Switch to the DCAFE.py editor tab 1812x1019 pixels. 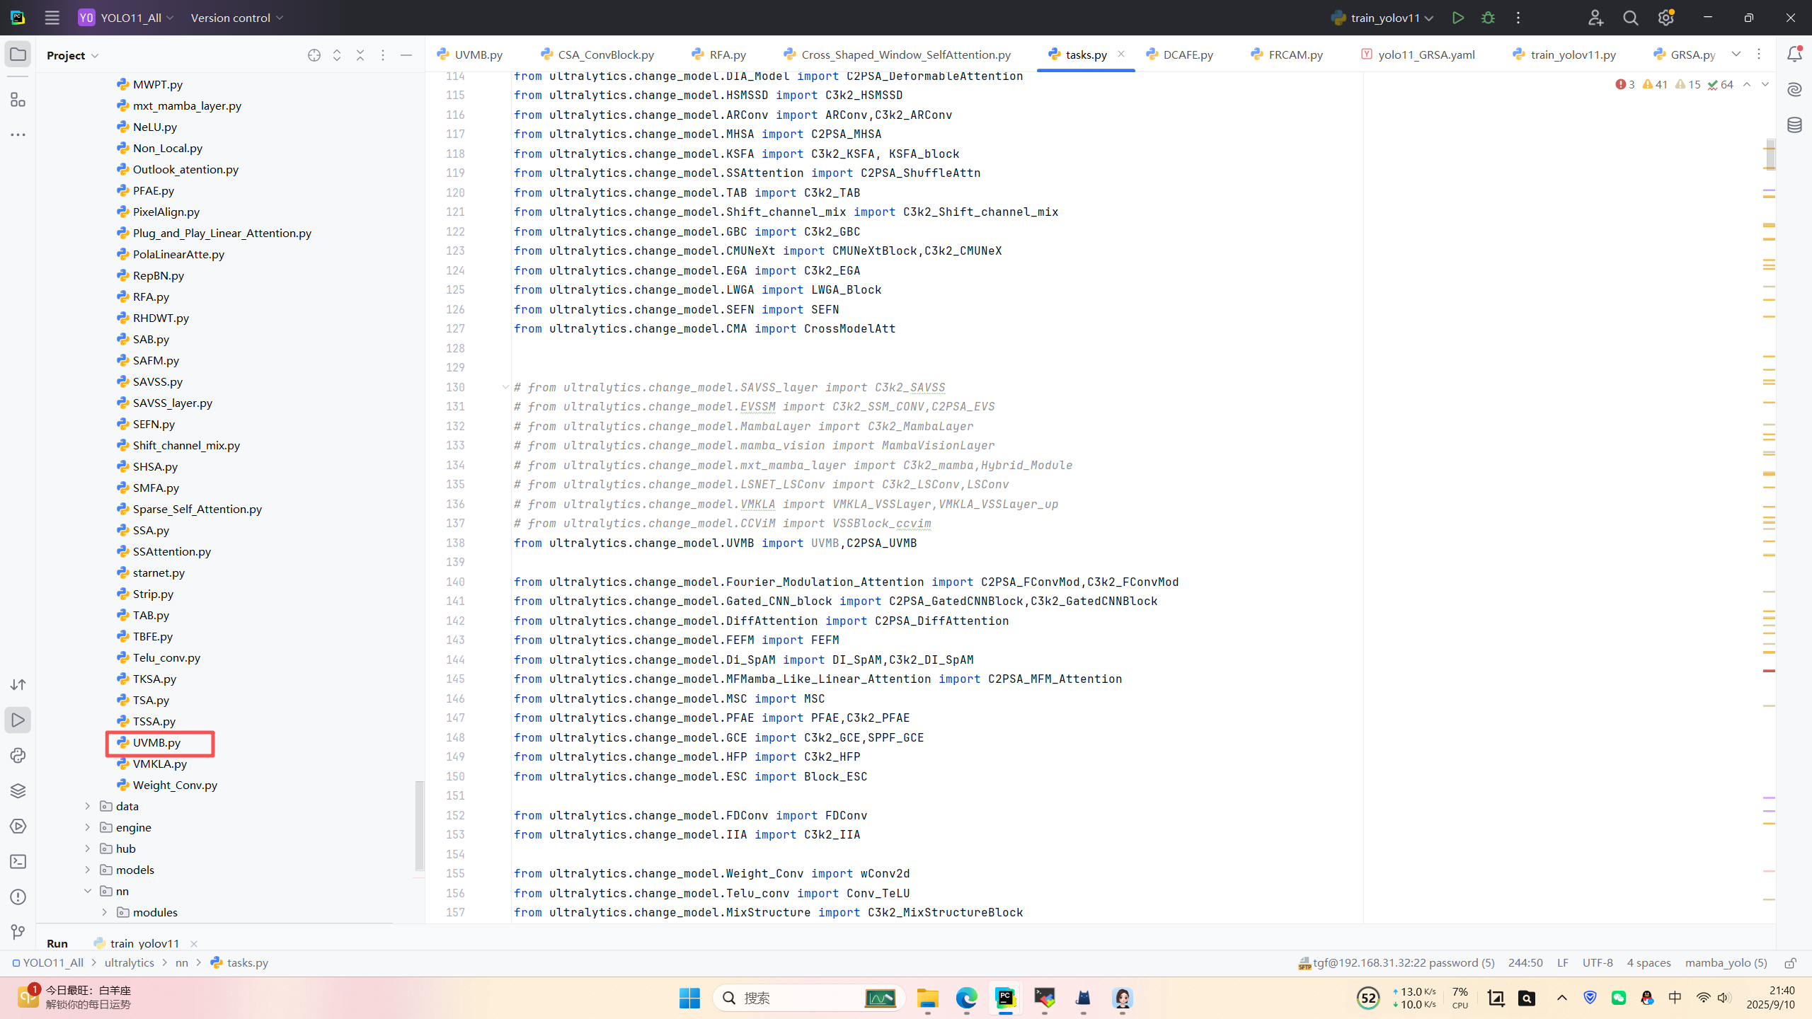[1187, 54]
